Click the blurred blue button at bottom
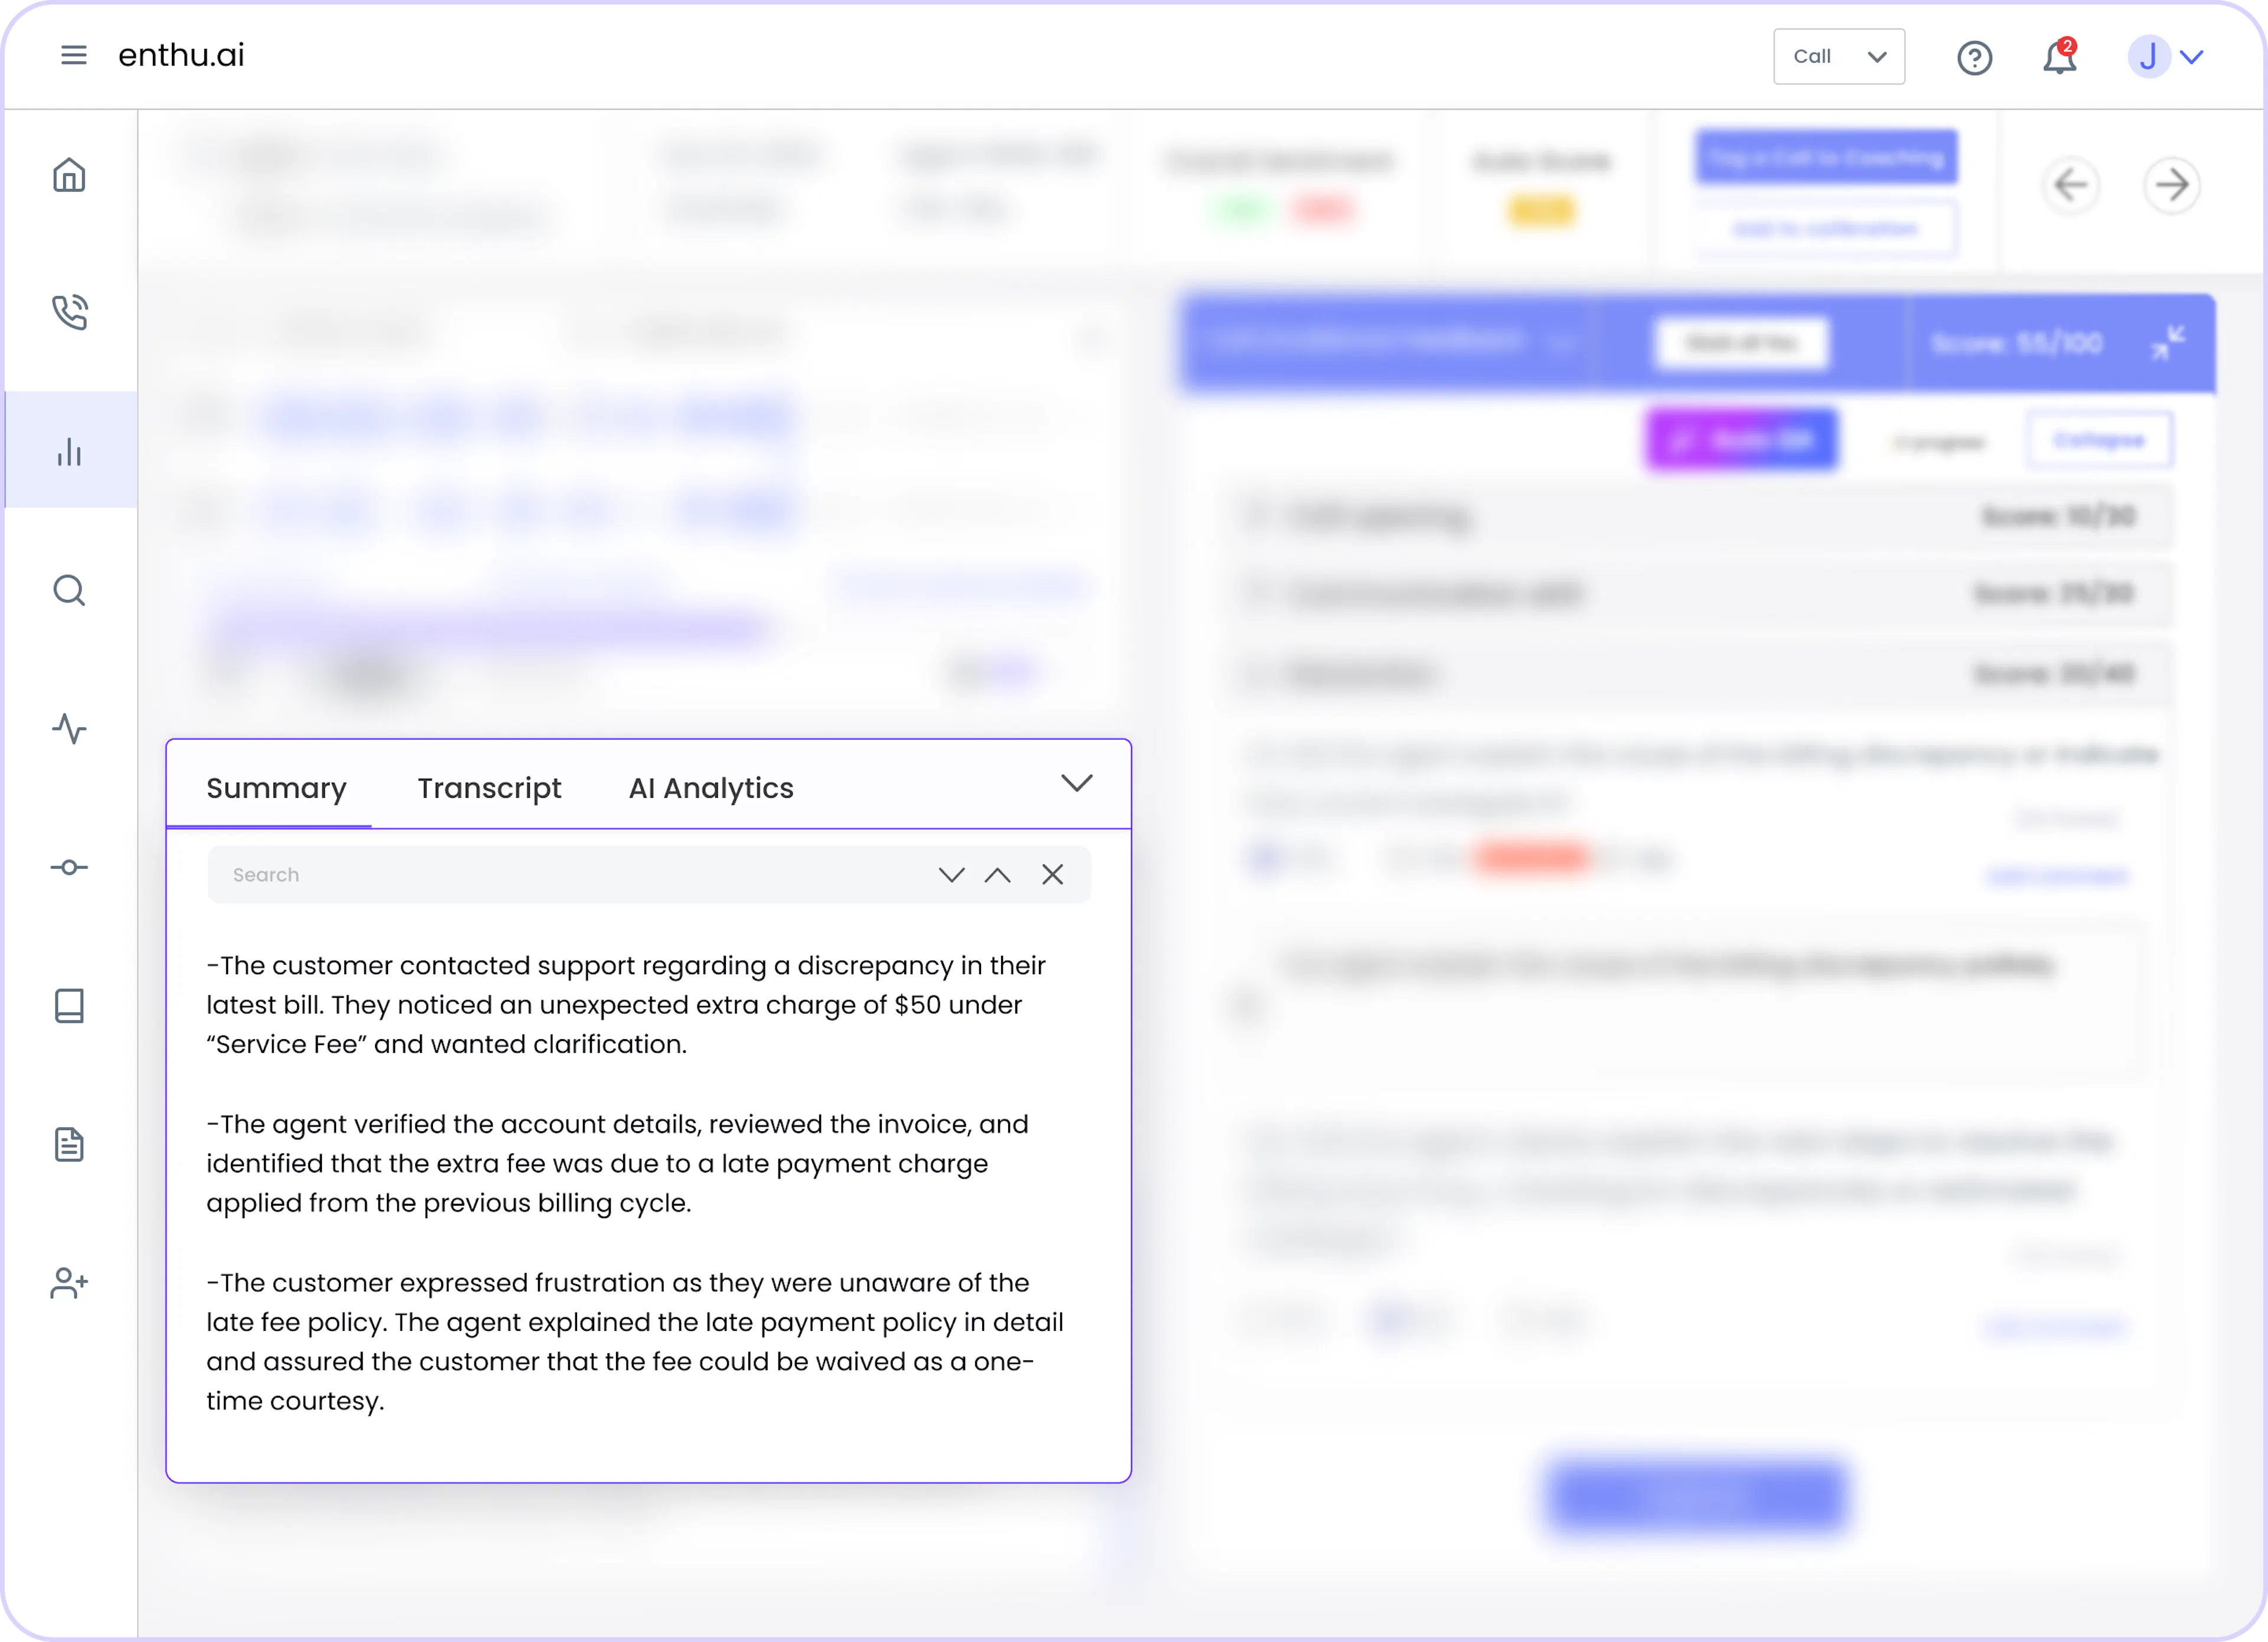This screenshot has height=1642, width=2268. 1696,1496
